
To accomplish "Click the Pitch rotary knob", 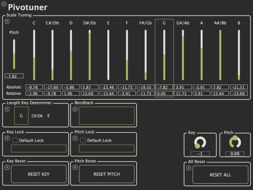I will pyautogui.click(x=235, y=142).
